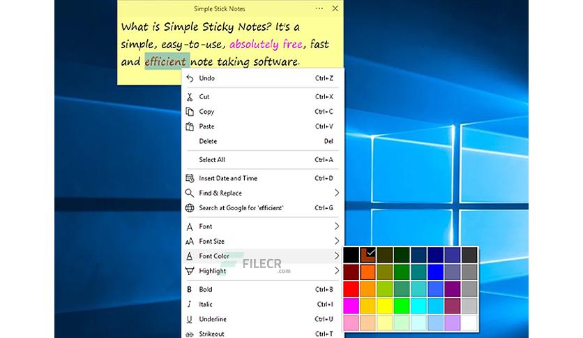The width and height of the screenshot is (583, 338).
Task: Click the Search at Google globe icon
Action: click(x=190, y=207)
